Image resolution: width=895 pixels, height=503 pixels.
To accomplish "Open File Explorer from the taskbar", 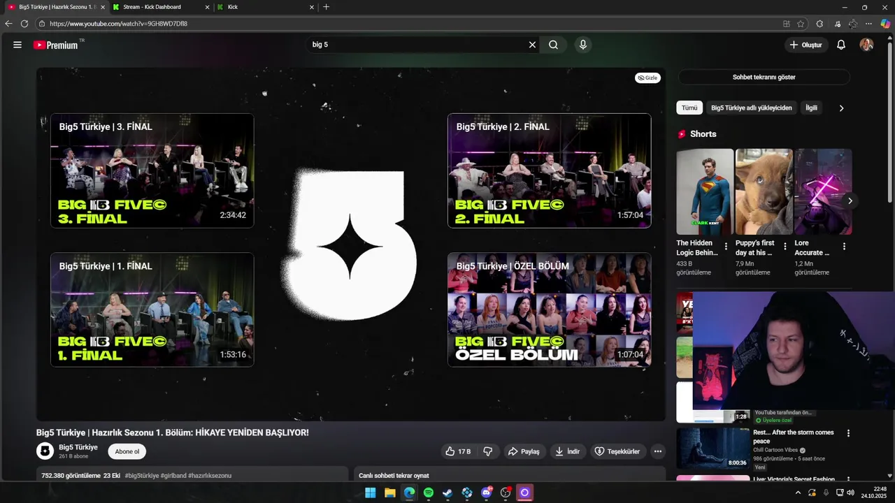I will [390, 493].
